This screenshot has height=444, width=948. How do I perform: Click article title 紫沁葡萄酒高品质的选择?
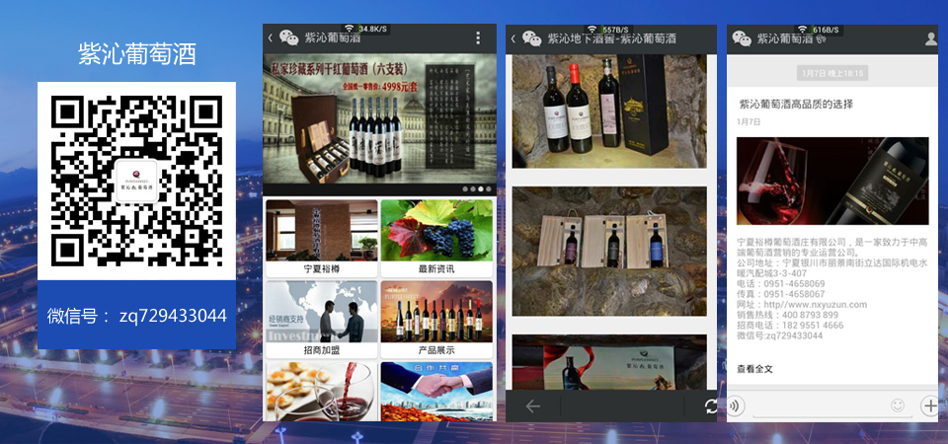coord(796,104)
